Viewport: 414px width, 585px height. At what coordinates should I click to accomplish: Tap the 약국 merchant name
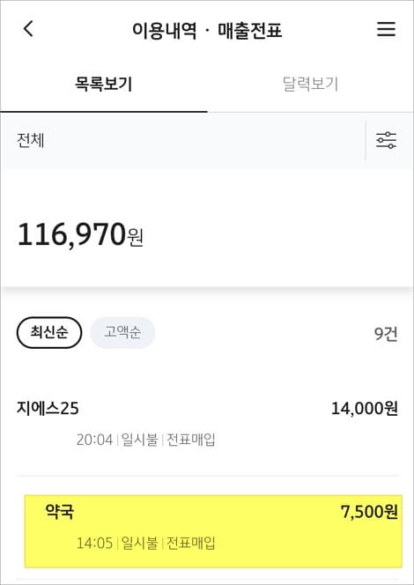click(60, 511)
